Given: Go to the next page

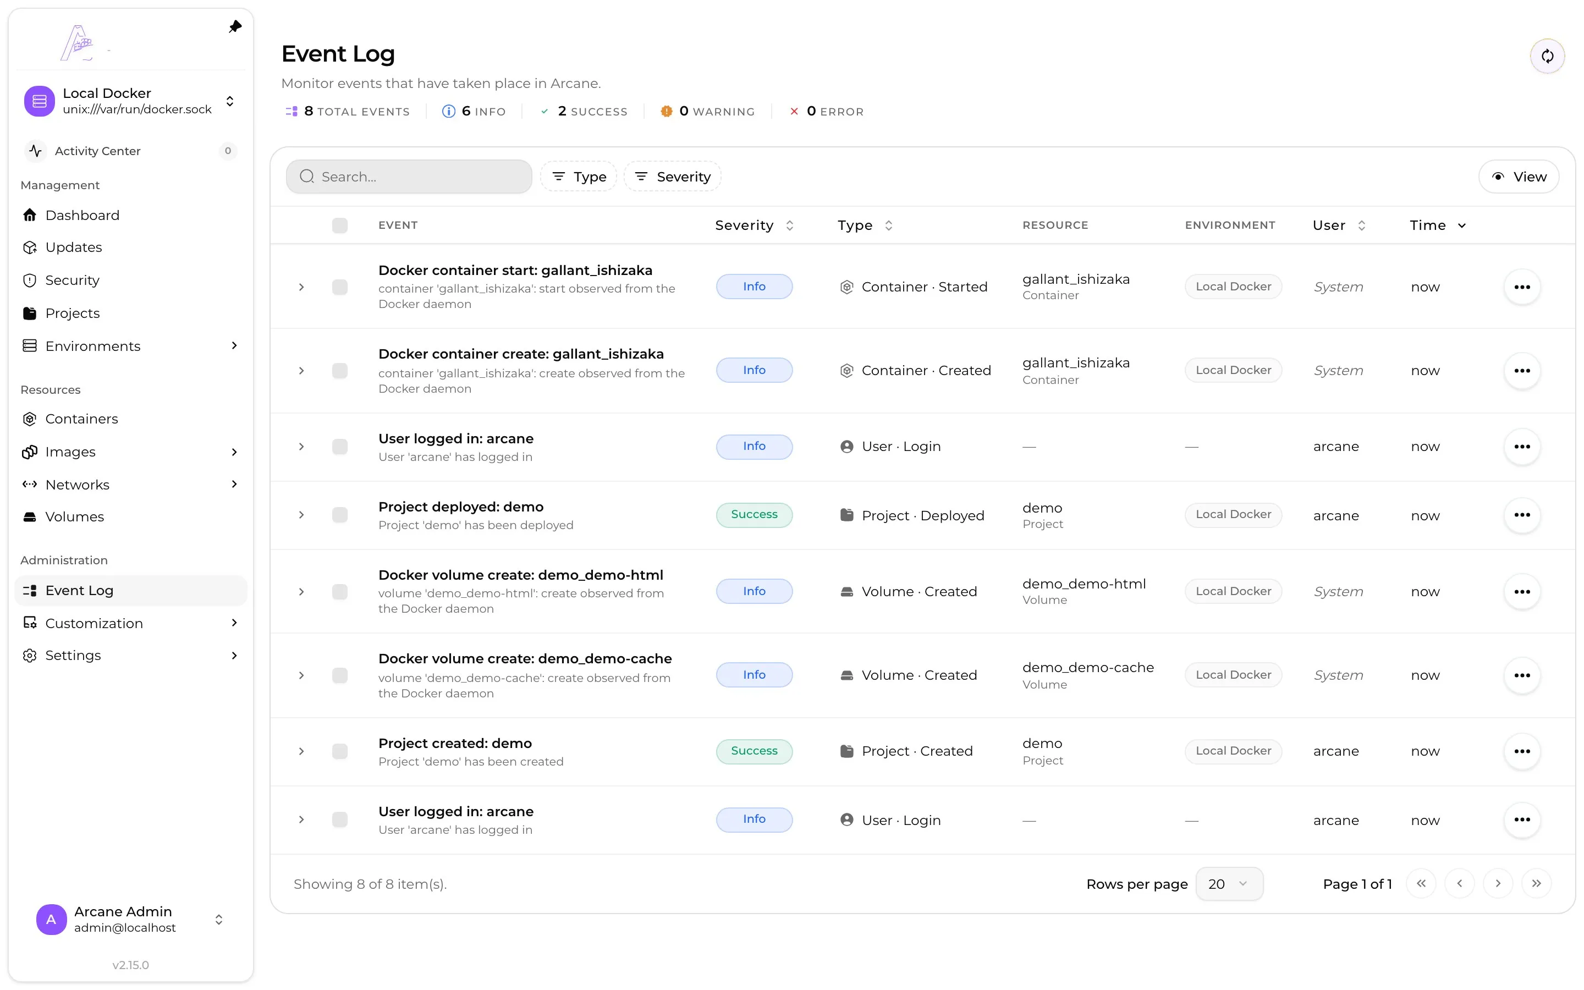Looking at the screenshot, I should tap(1498, 883).
